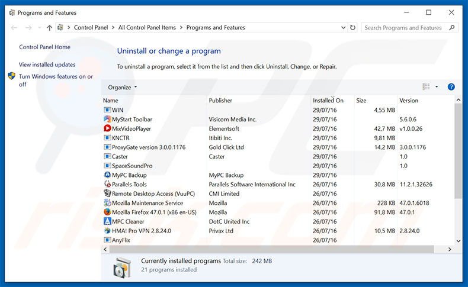The image size is (468, 287).
Task: Click the Mozilla Firefox icon
Action: pos(107,212)
